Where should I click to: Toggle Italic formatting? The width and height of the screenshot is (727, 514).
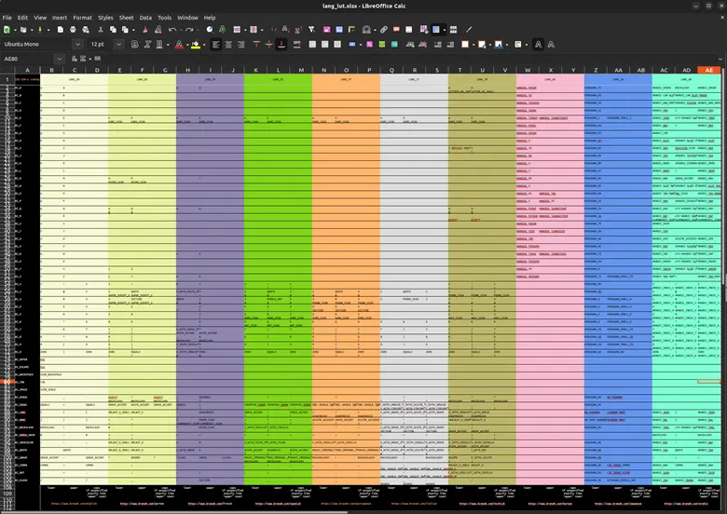click(x=147, y=45)
